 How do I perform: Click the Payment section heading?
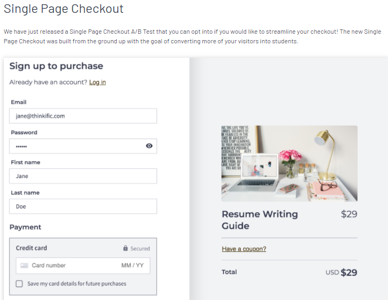coord(25,227)
